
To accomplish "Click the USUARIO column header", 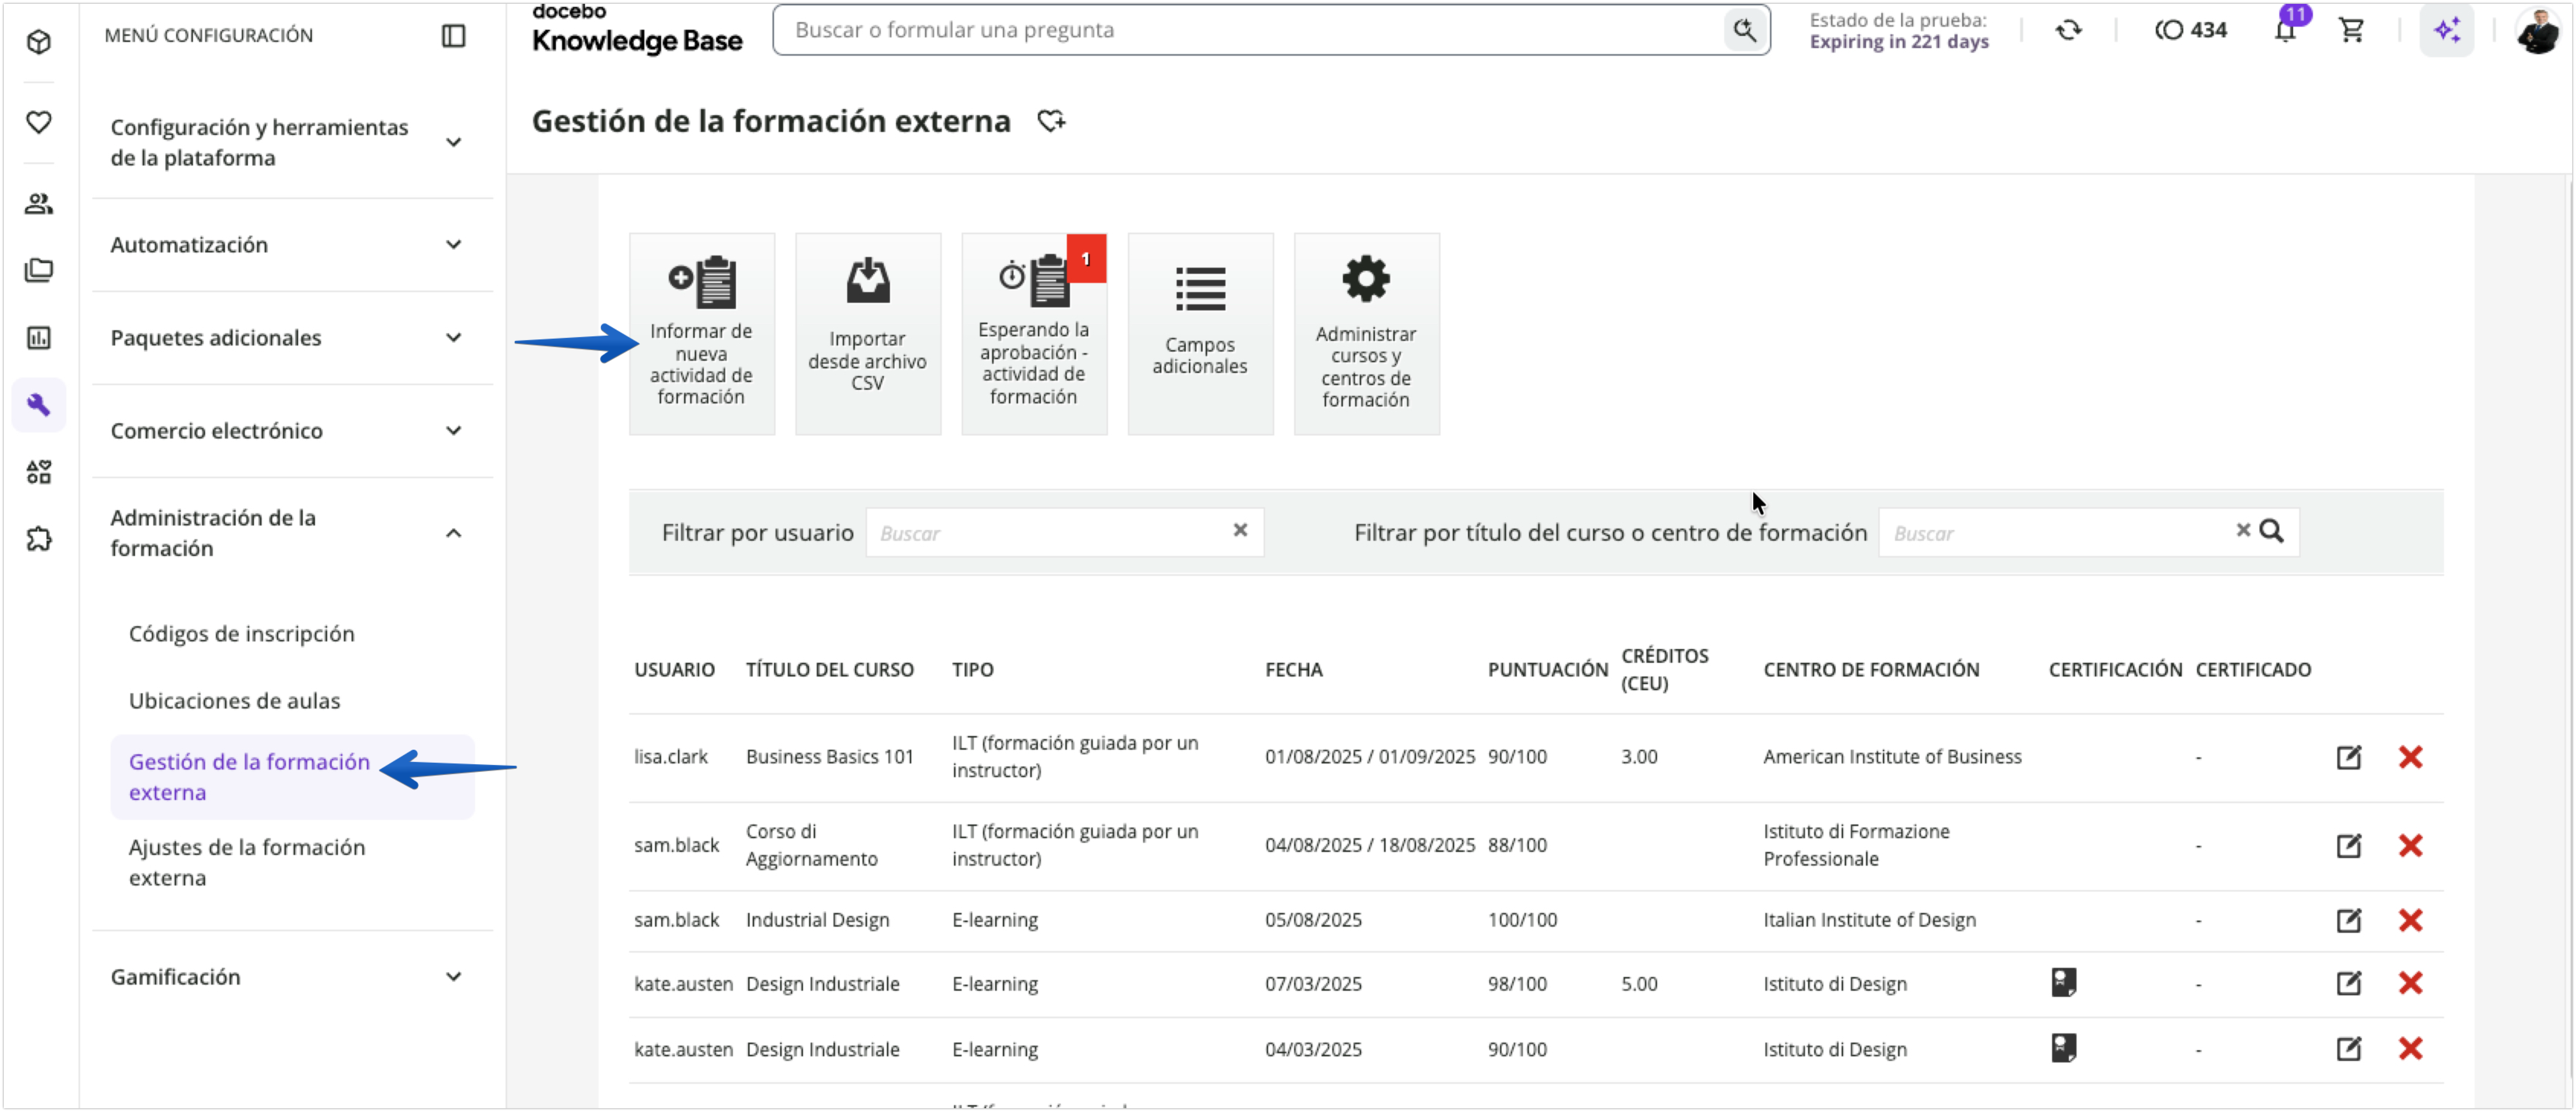I will click(674, 670).
